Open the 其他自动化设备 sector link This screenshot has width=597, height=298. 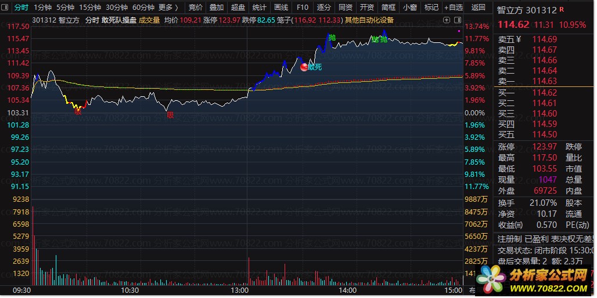point(369,20)
